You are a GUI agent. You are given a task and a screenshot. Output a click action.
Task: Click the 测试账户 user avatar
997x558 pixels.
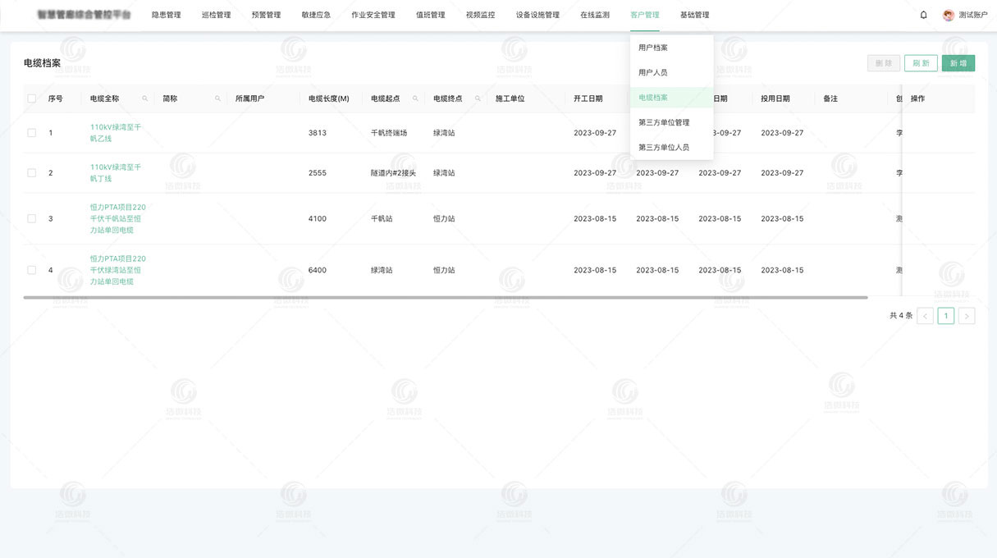point(949,15)
